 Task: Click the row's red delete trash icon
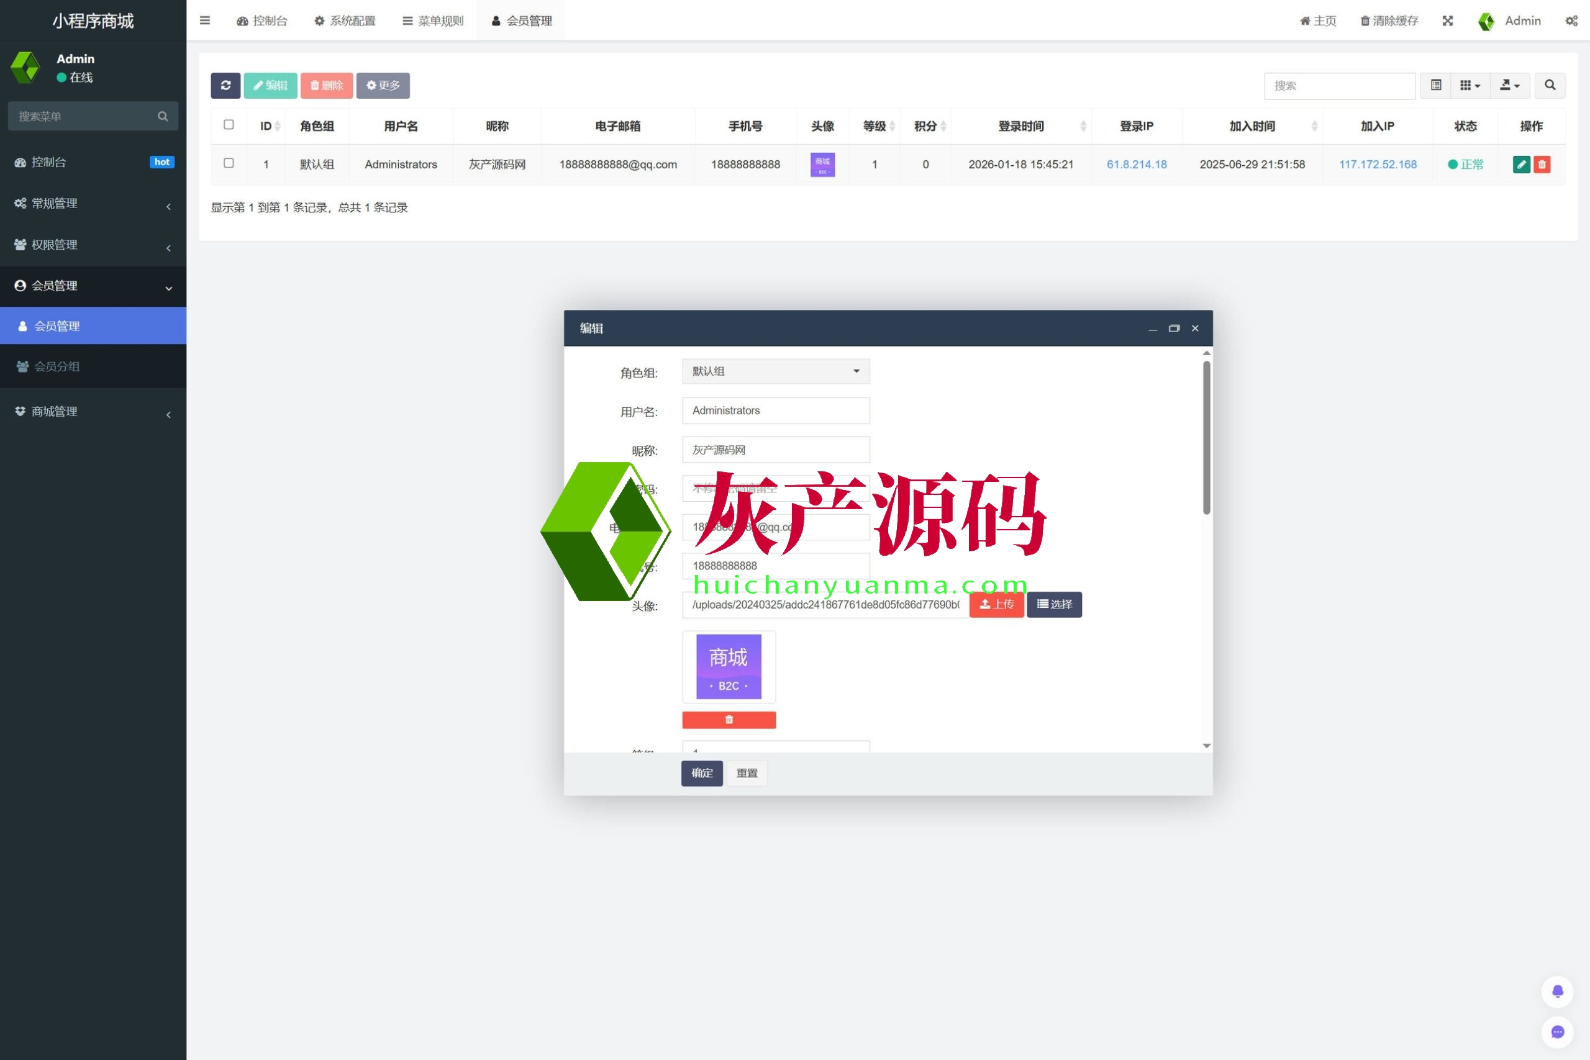(x=1542, y=165)
